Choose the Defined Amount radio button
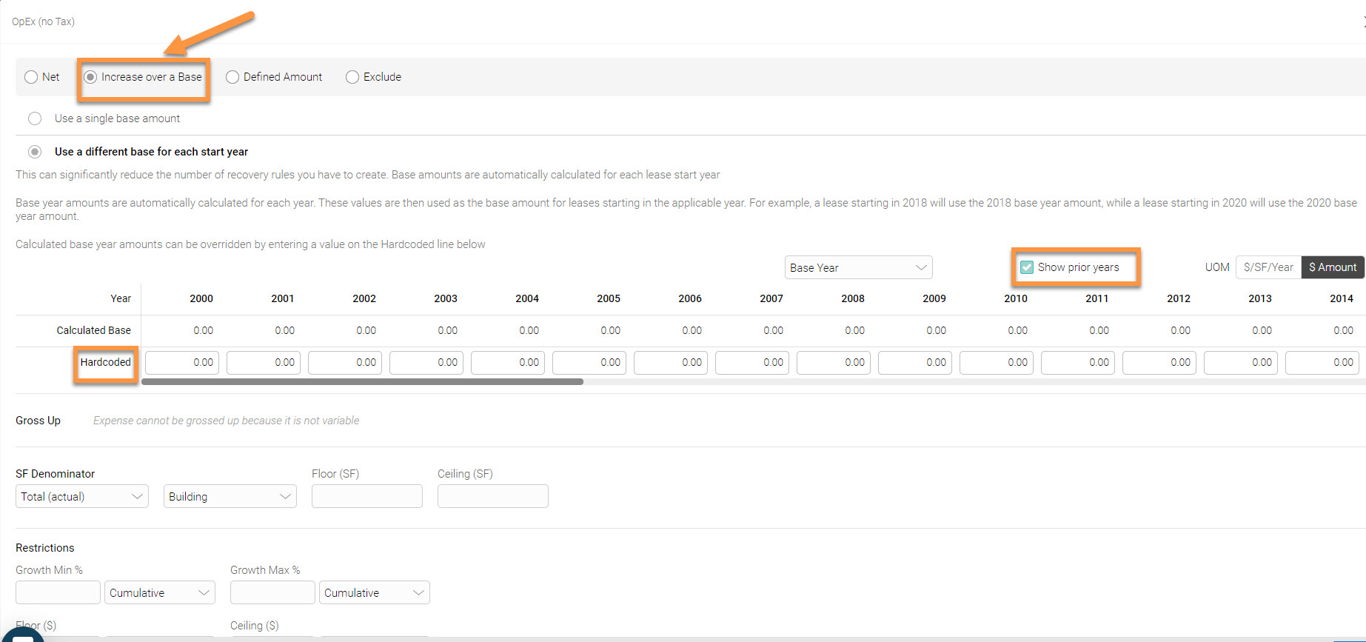This screenshot has height=642, width=1366. click(x=232, y=77)
